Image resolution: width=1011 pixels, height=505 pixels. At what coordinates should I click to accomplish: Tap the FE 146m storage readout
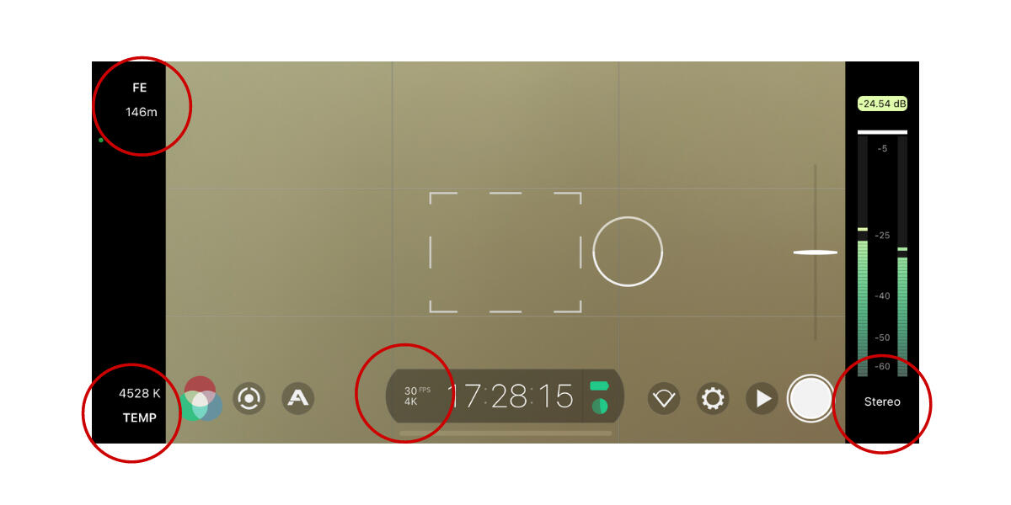141,99
